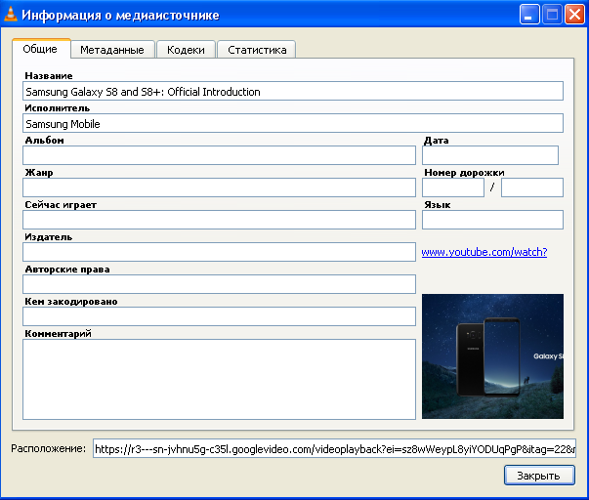Open the Метаданные tab
Screen dimensions: 589x500
point(112,50)
